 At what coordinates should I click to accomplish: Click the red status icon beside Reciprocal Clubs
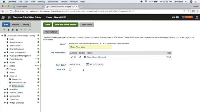tap(38, 82)
